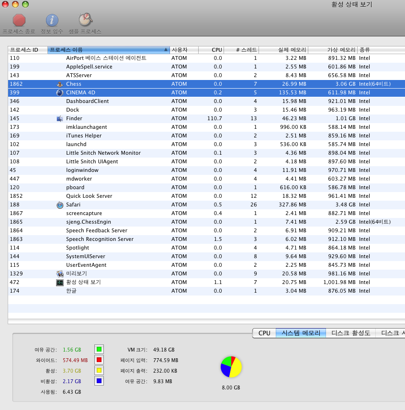Click the Safari compass icon in list

[x=60, y=205]
